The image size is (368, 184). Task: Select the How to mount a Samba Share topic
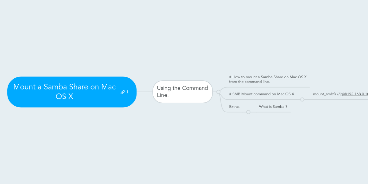point(268,79)
